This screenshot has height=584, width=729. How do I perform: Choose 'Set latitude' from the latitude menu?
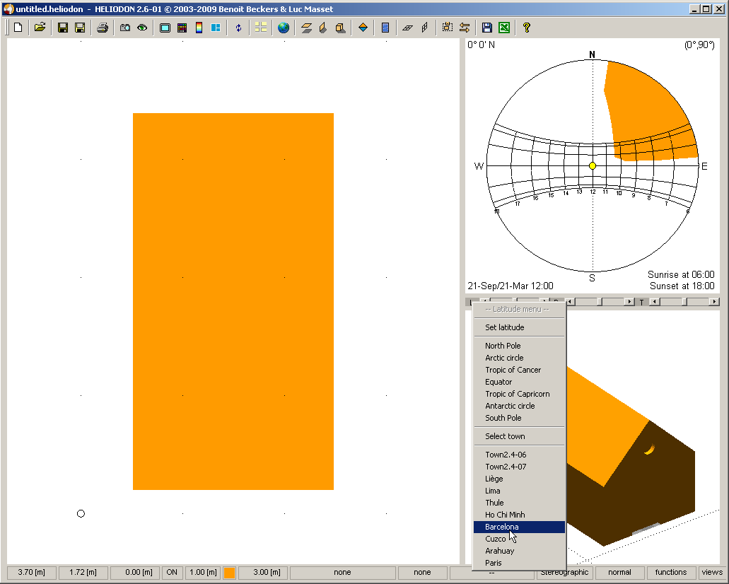[519, 327]
